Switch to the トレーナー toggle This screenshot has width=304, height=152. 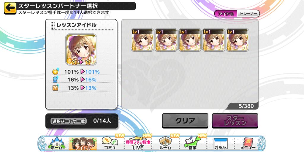[x=248, y=14]
